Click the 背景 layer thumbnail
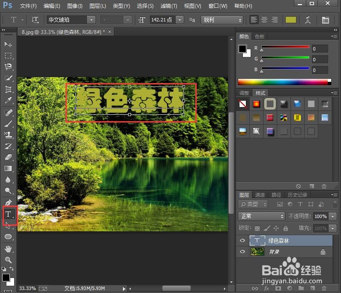Viewport: 341px width, 293px height. point(257,252)
